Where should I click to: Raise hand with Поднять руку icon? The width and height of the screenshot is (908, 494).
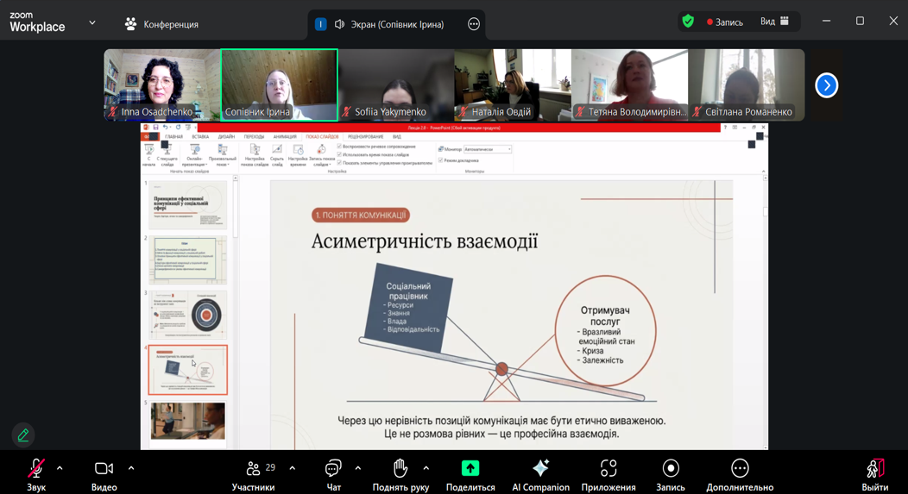click(400, 468)
